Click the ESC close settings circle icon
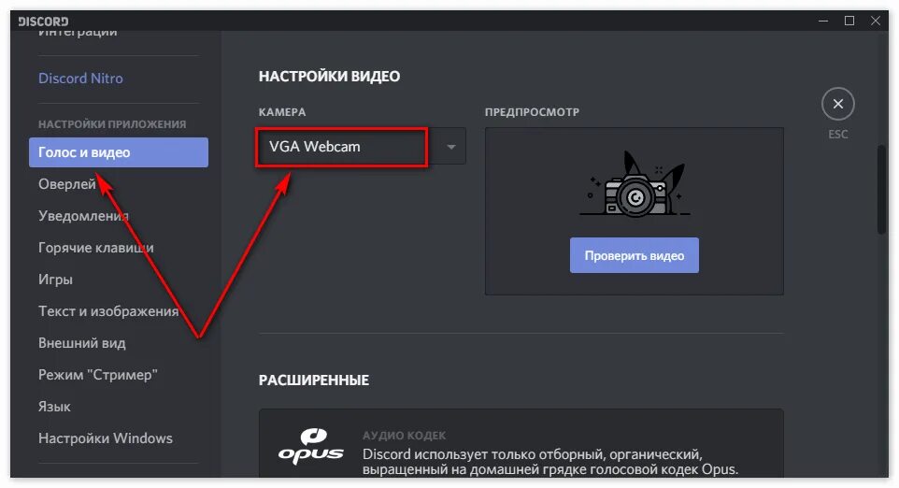 pyautogui.click(x=837, y=104)
